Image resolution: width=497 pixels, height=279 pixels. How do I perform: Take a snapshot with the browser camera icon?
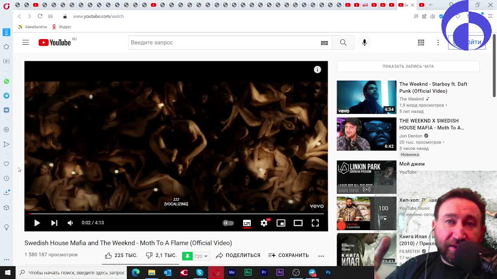[433, 16]
